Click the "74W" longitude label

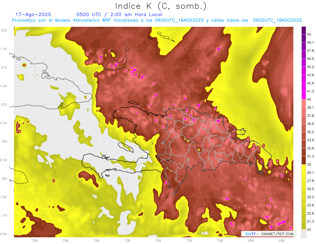click(96, 240)
